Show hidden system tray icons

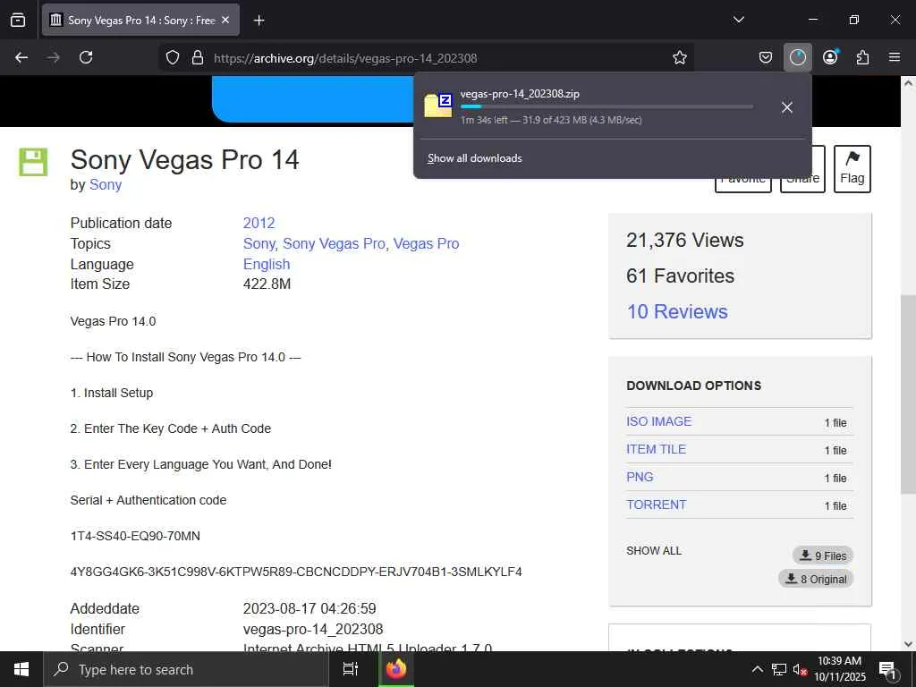757,669
